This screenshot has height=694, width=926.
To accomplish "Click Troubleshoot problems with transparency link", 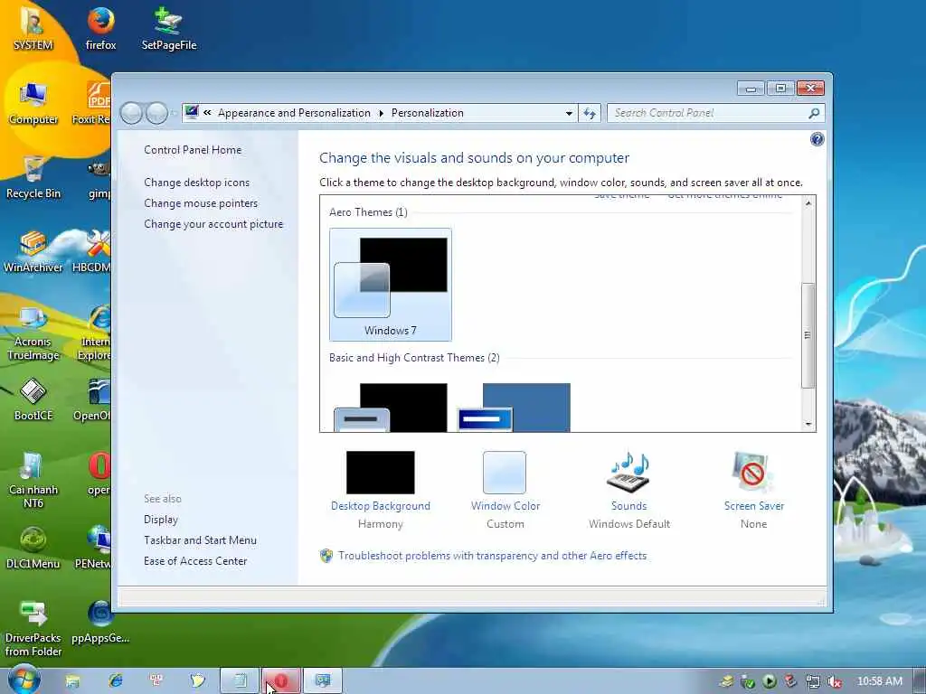I will coord(492,556).
